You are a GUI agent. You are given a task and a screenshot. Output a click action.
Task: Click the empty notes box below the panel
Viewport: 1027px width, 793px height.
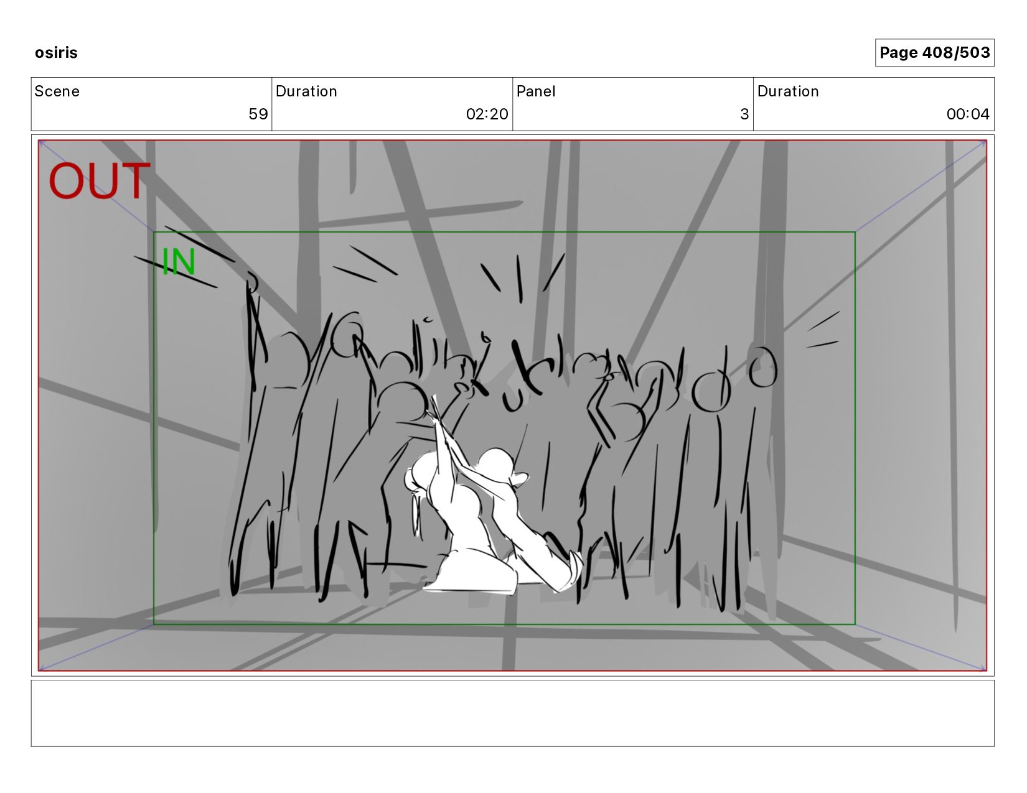(x=512, y=713)
